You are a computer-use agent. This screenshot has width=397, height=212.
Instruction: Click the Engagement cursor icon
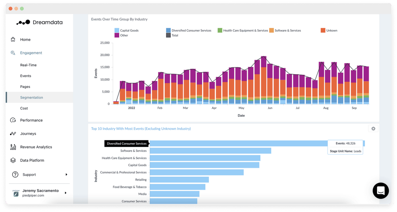click(13, 53)
